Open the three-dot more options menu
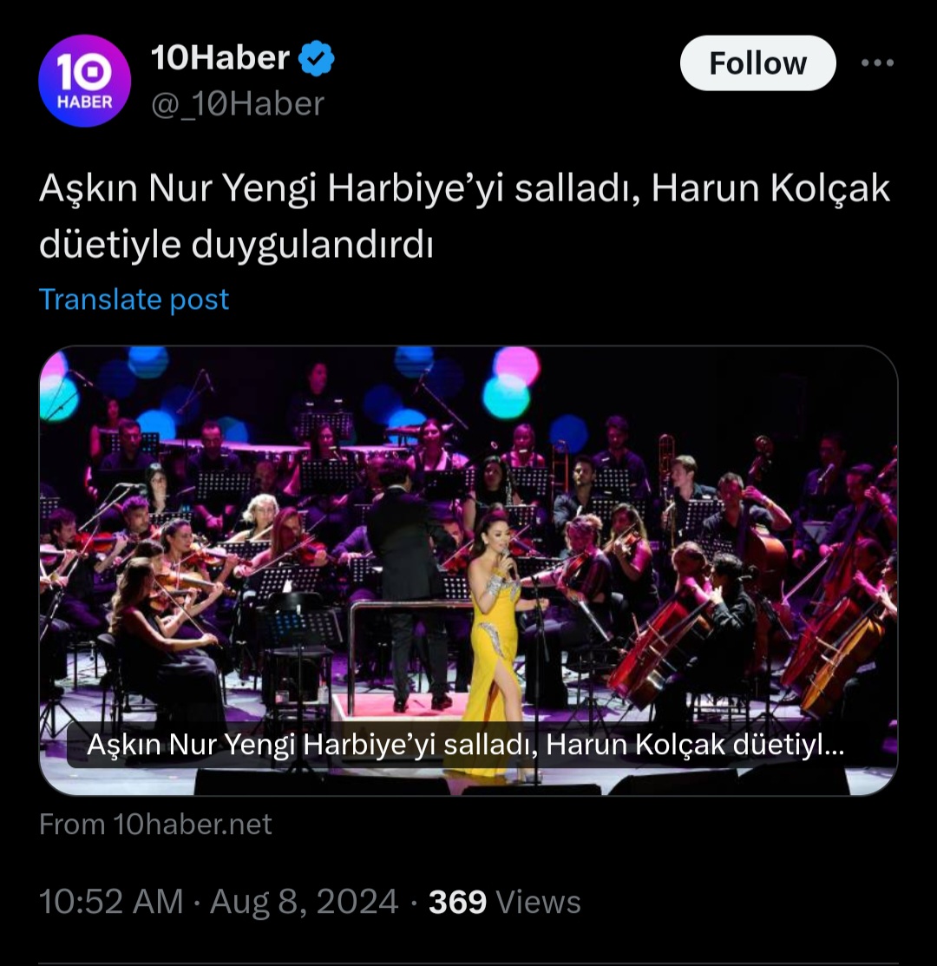 (875, 63)
